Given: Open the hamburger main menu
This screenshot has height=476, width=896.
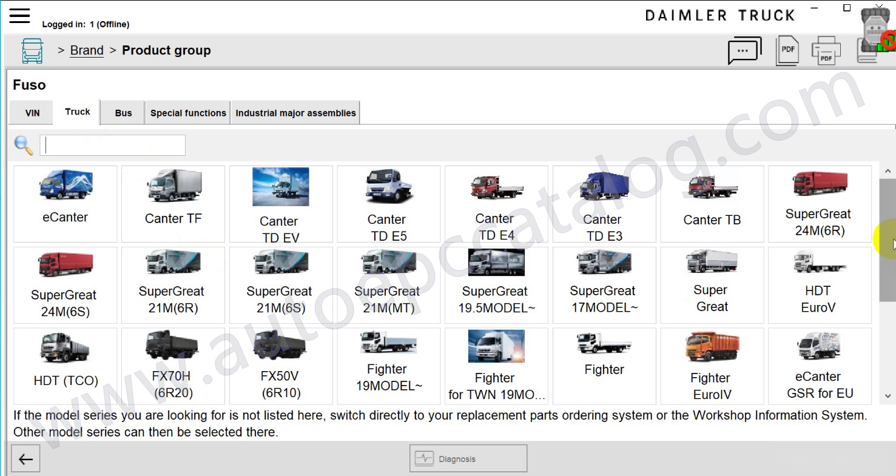Looking at the screenshot, I should point(19,15).
